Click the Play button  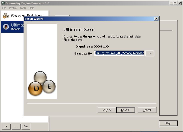(x=168, y=123)
